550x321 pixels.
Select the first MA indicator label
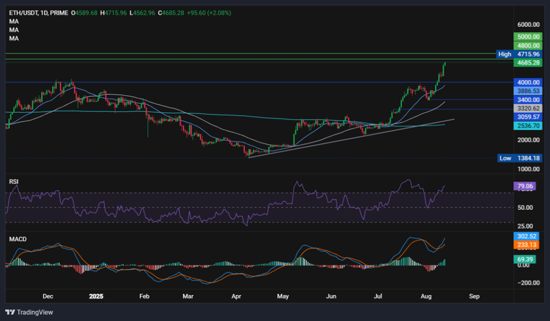point(14,22)
